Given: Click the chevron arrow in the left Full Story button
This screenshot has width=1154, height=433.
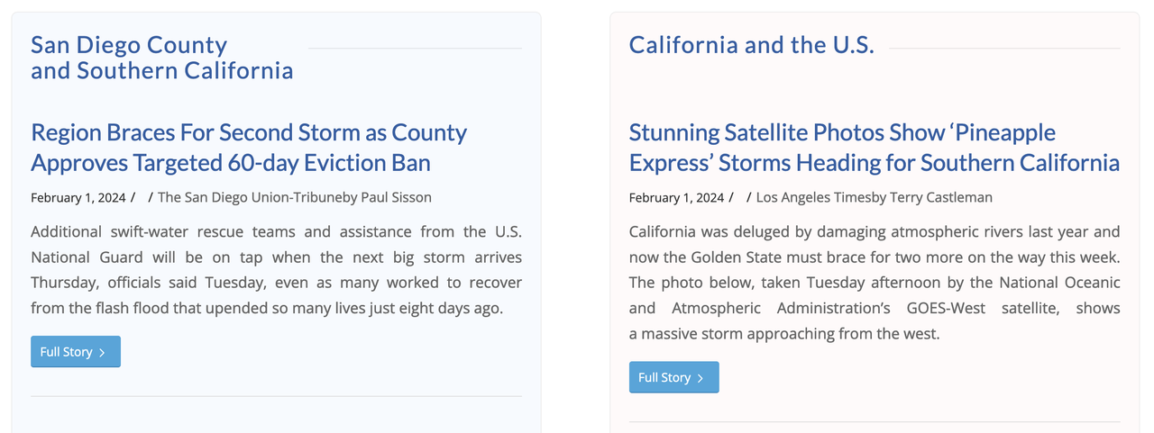Looking at the screenshot, I should click(102, 353).
